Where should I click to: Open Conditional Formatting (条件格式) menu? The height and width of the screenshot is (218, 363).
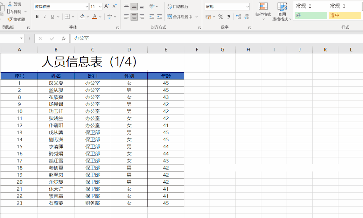[263, 11]
